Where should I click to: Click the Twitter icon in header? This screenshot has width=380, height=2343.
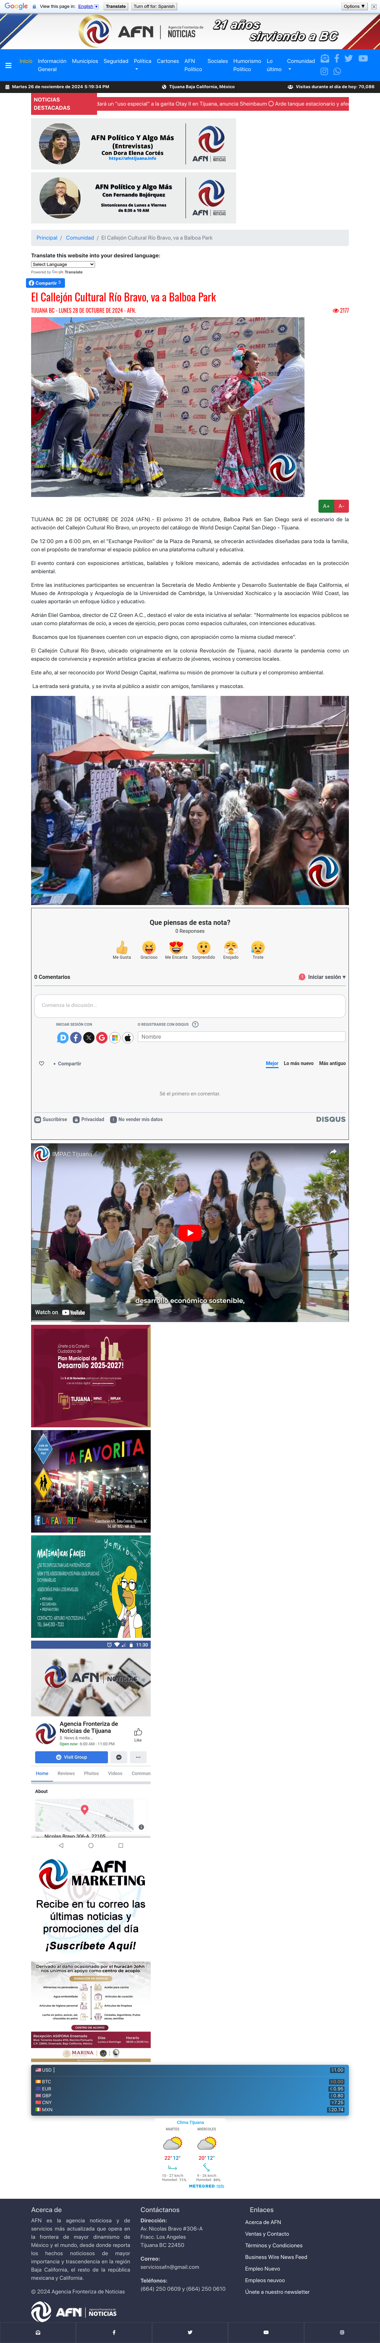click(x=348, y=58)
